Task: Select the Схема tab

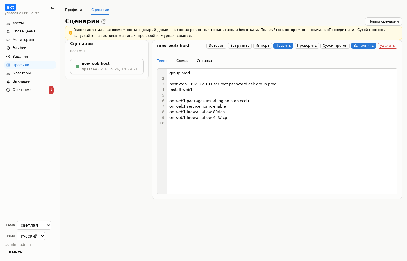Action: 182,61
